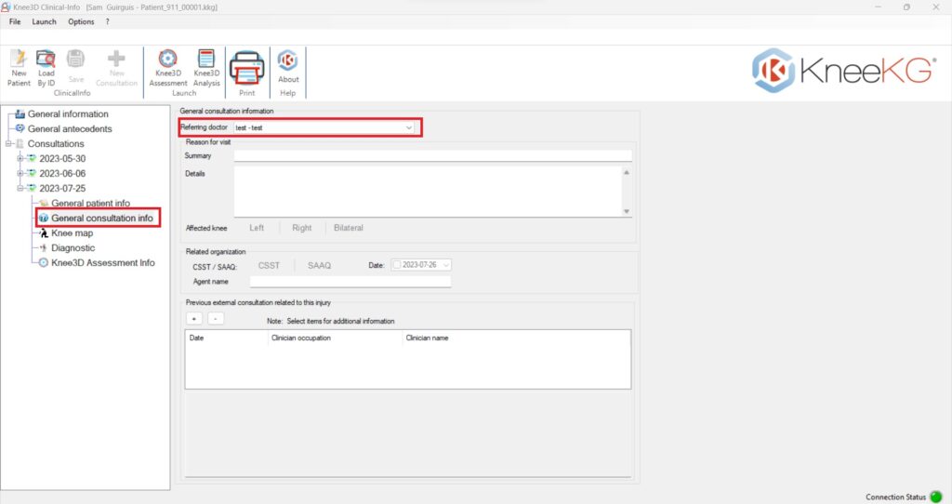This screenshot has height=504, width=952.
Task: Click into the Summary field
Action: [433, 156]
